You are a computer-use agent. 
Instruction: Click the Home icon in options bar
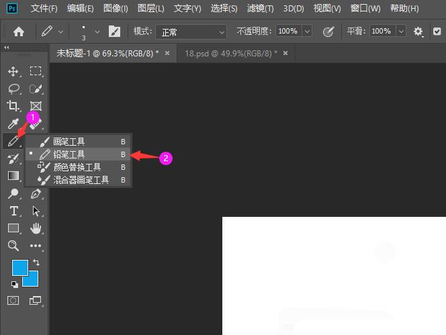[19, 32]
